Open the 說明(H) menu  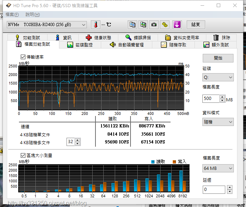33,15
